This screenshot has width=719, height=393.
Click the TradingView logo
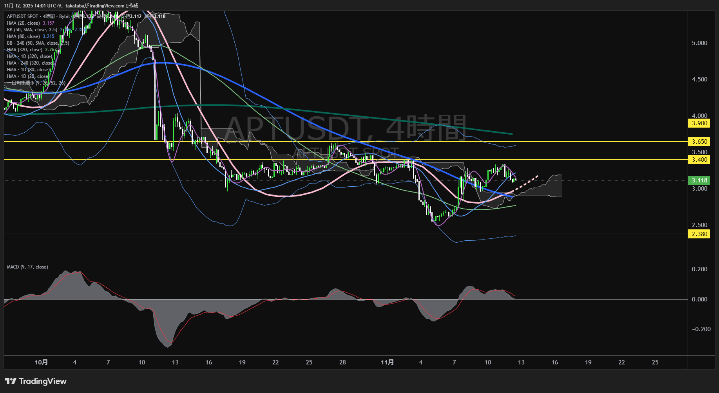(36, 381)
